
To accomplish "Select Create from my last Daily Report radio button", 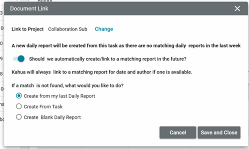I will click(19, 96).
